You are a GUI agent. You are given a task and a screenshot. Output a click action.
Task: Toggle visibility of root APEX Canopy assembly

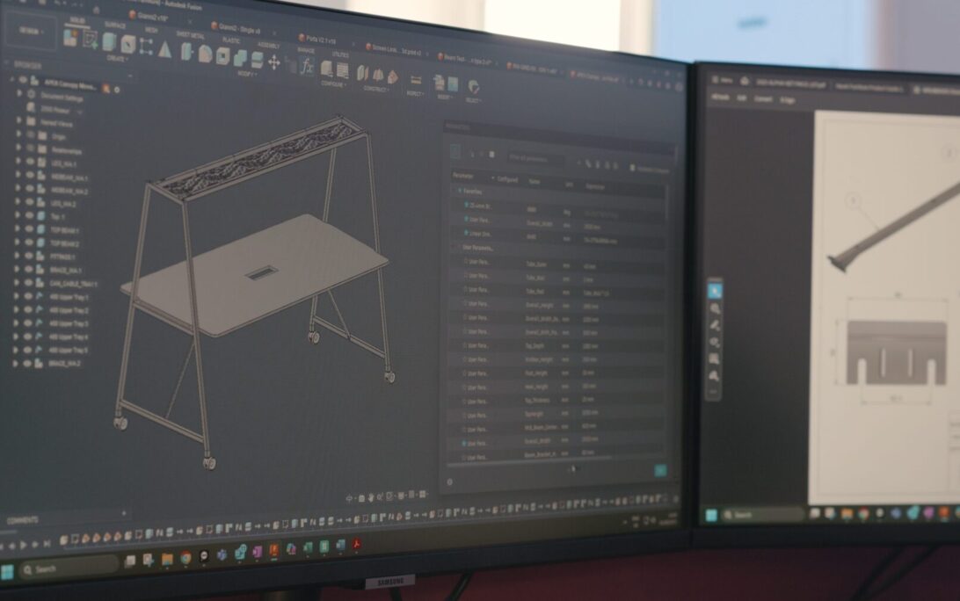pyautogui.click(x=23, y=80)
